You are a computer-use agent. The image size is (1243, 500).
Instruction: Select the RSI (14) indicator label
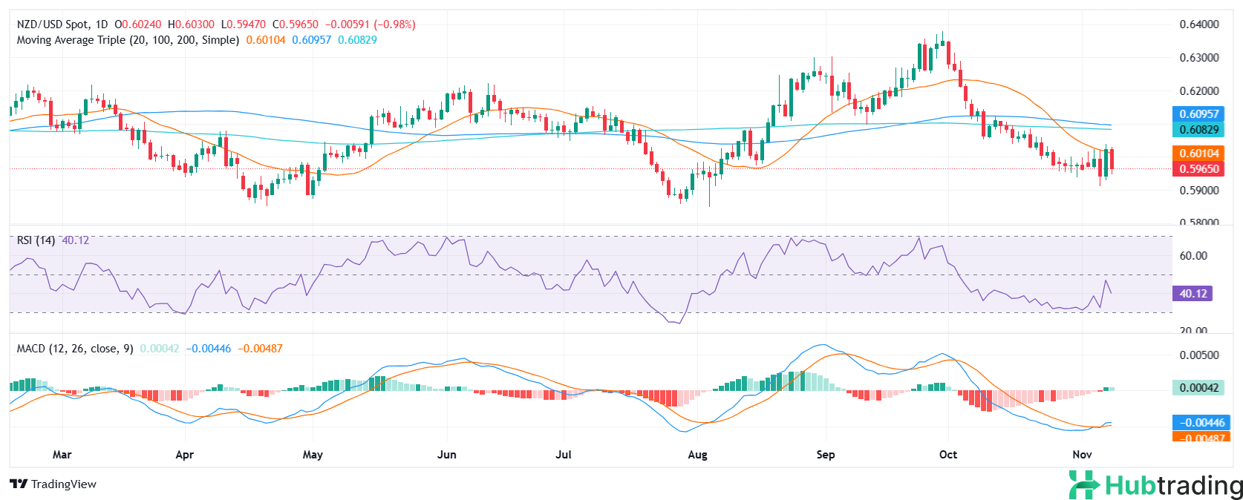tap(36, 240)
